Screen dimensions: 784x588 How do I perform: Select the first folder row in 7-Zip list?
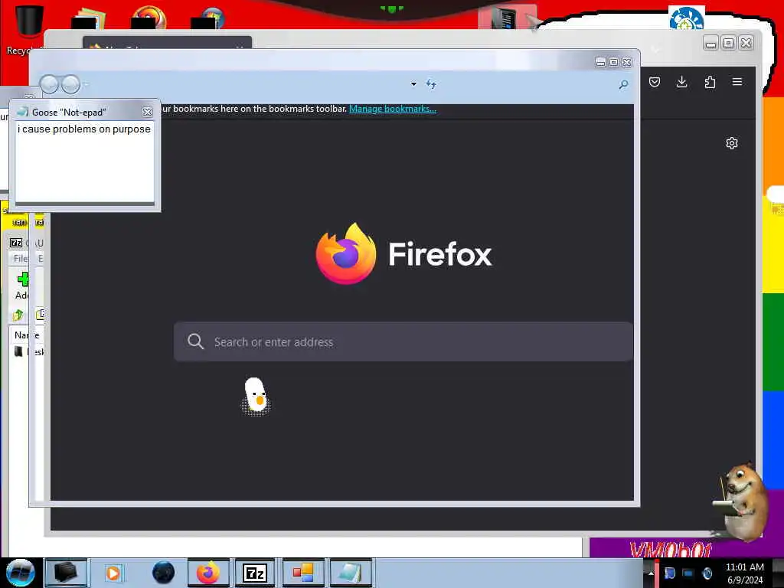28,351
